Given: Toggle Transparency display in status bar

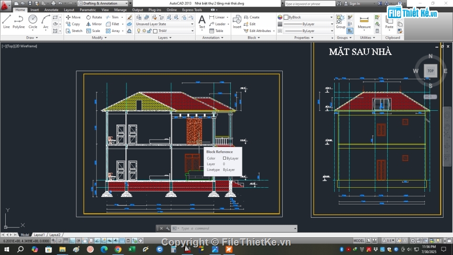Looking at the screenshot, I should (x=122, y=241).
